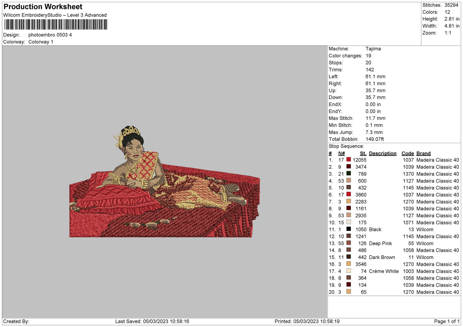Click the Total Bobbin value '149.07ft'
The width and height of the screenshot is (463, 327).
375,139
